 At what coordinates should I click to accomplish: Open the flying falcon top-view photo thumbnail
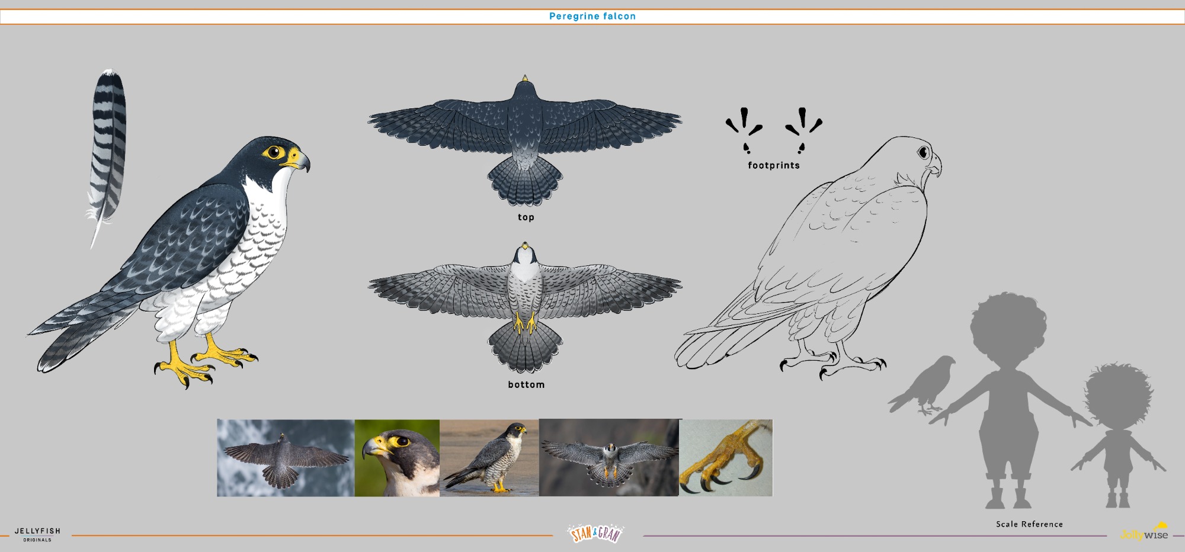tap(286, 458)
